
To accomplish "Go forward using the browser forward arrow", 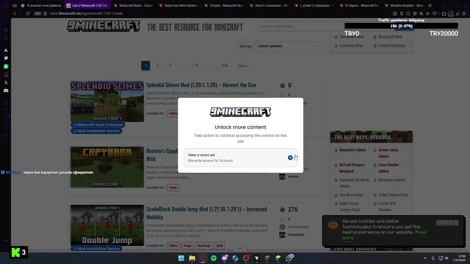I will [21, 14].
